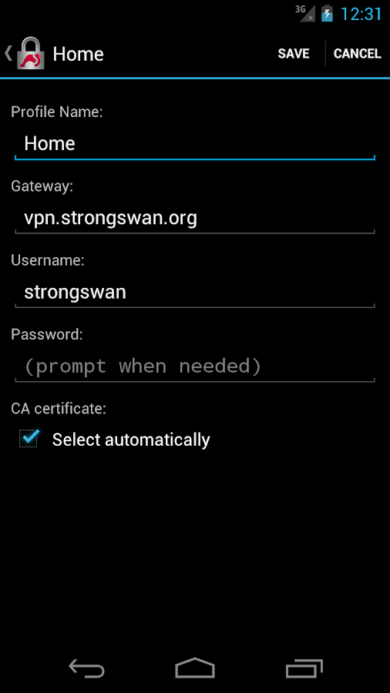Click the Profile Name label text

coord(56,112)
